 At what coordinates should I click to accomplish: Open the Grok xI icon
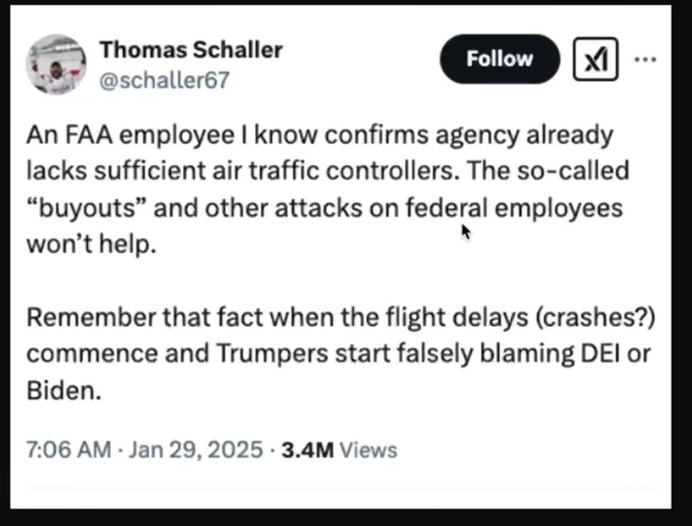(x=595, y=59)
